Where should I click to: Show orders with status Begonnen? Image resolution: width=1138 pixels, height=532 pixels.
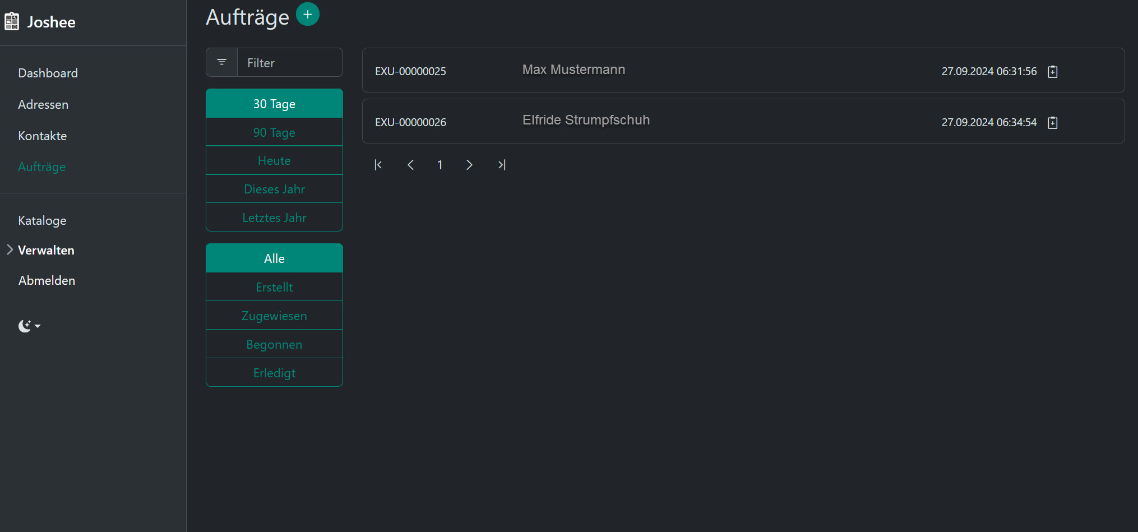[274, 344]
